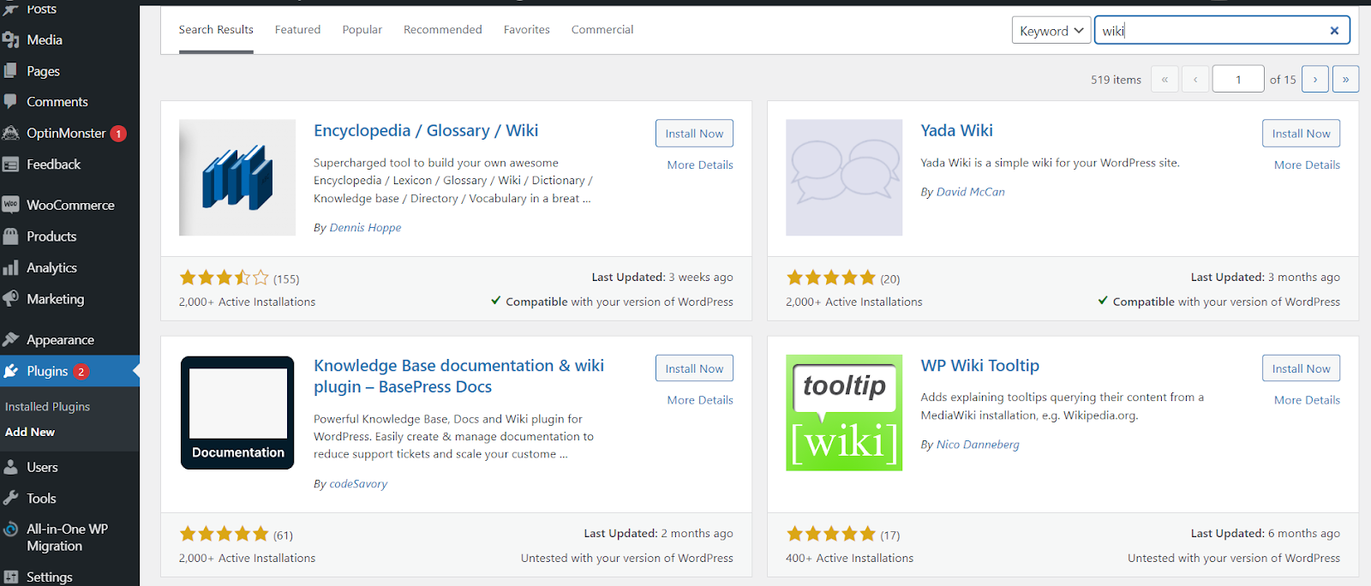Open author David McCan link
1371x586 pixels.
pos(970,192)
